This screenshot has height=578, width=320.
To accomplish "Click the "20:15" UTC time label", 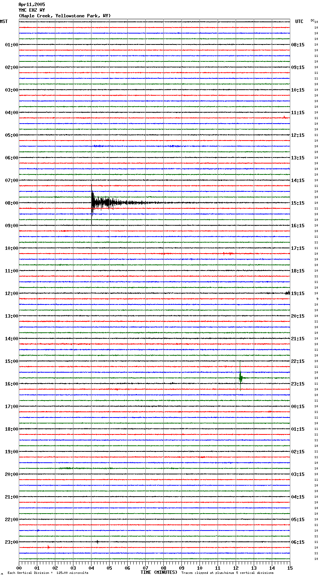I will click(x=298, y=316).
